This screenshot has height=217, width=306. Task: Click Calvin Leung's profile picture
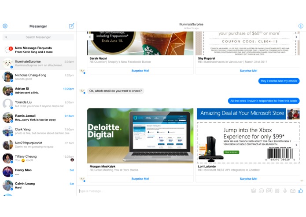[8, 185]
